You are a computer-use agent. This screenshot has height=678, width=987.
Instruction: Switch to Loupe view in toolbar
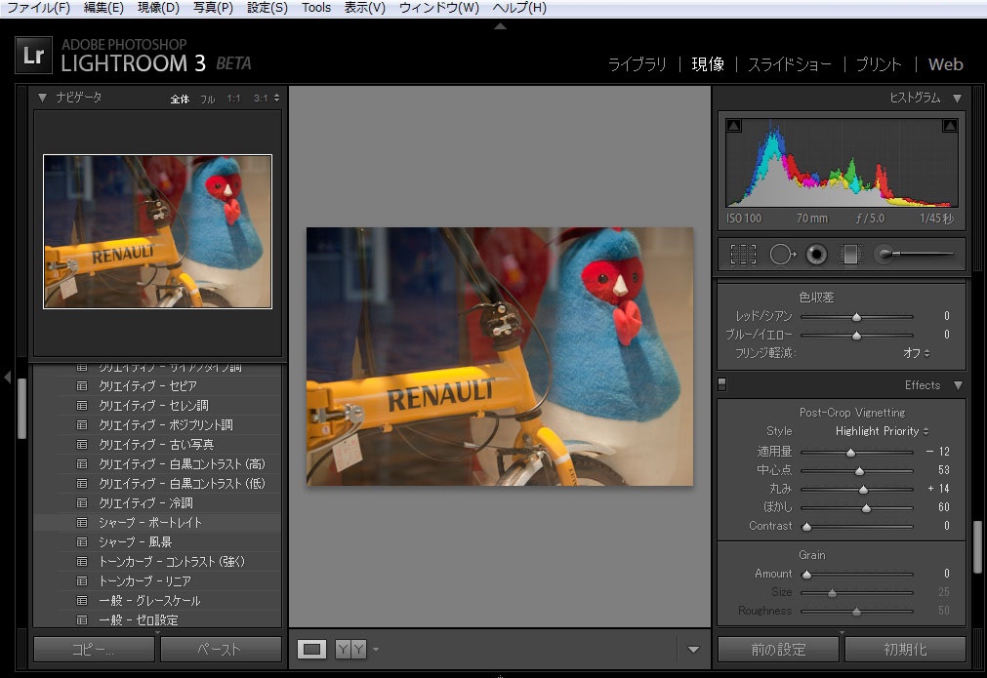pos(312,649)
